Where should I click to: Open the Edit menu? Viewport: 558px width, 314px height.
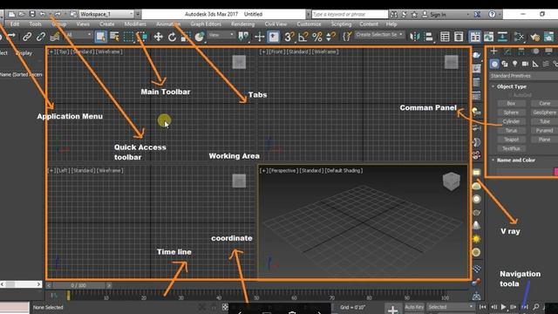coord(15,24)
